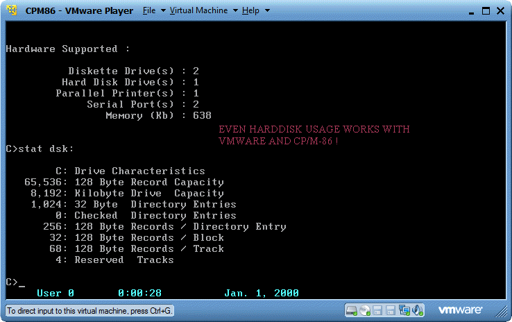The image size is (512, 322).
Task: Close the CPM86 VMware Player window
Action: coord(500,11)
